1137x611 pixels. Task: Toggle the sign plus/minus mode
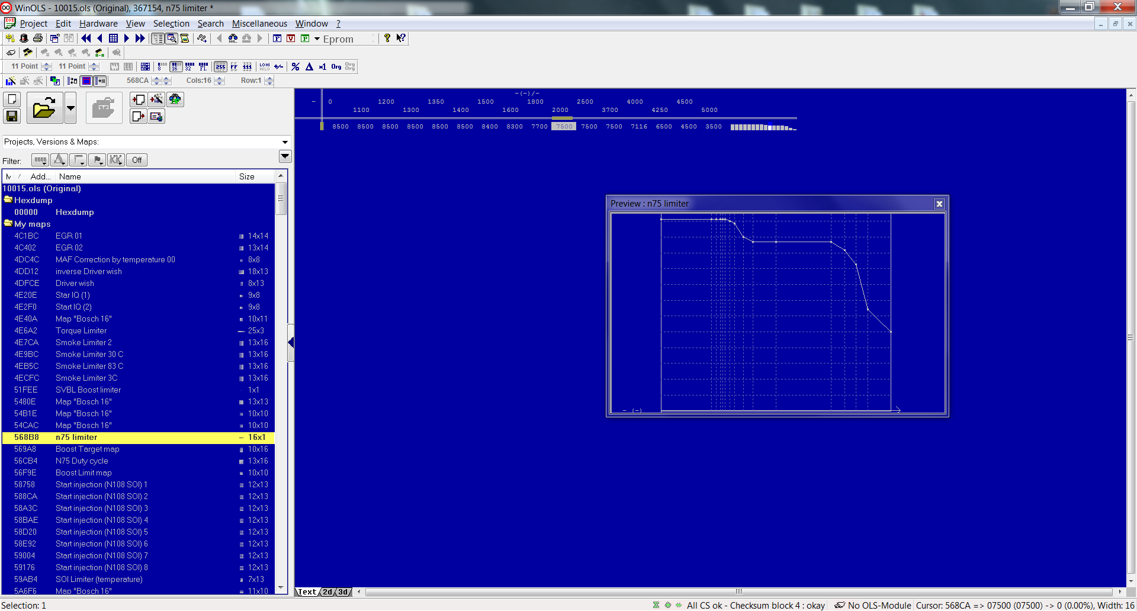(x=278, y=67)
